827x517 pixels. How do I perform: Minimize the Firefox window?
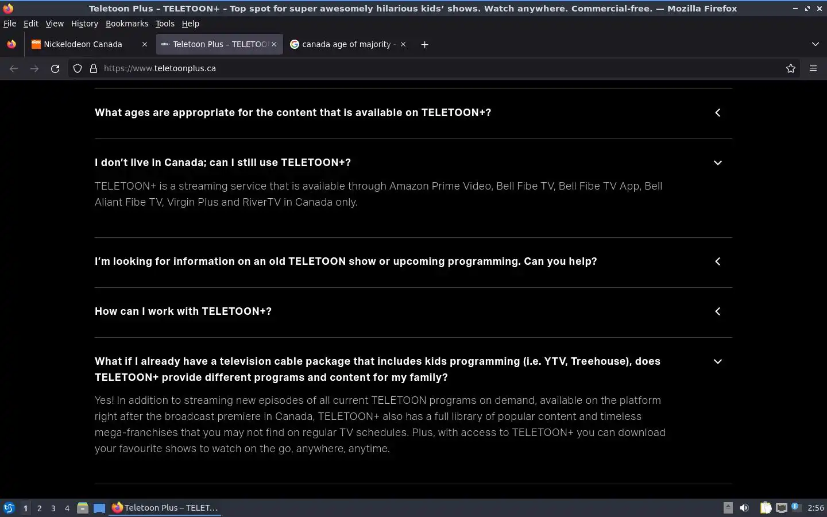point(795,9)
